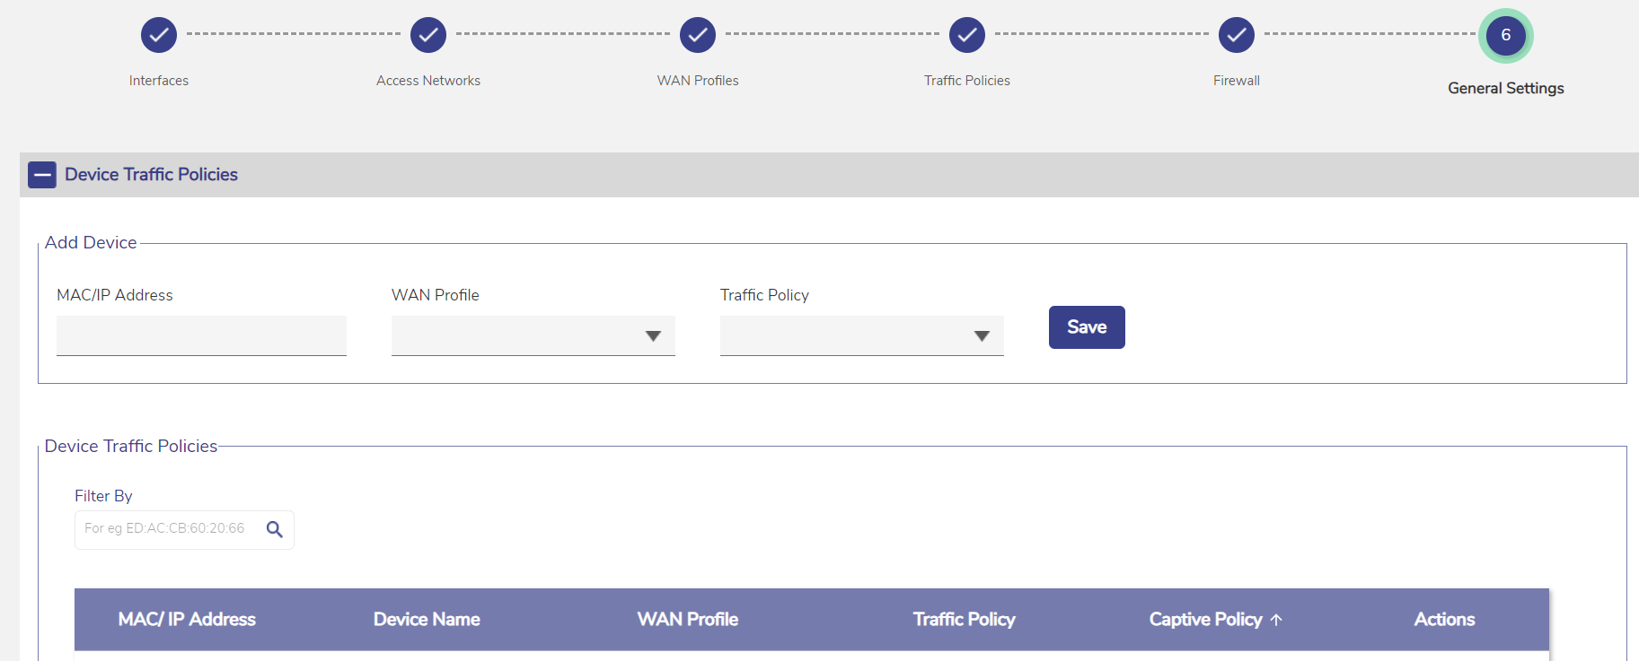Collapse the Device Traffic Policies section
The height and width of the screenshot is (661, 1639).
pyautogui.click(x=42, y=175)
